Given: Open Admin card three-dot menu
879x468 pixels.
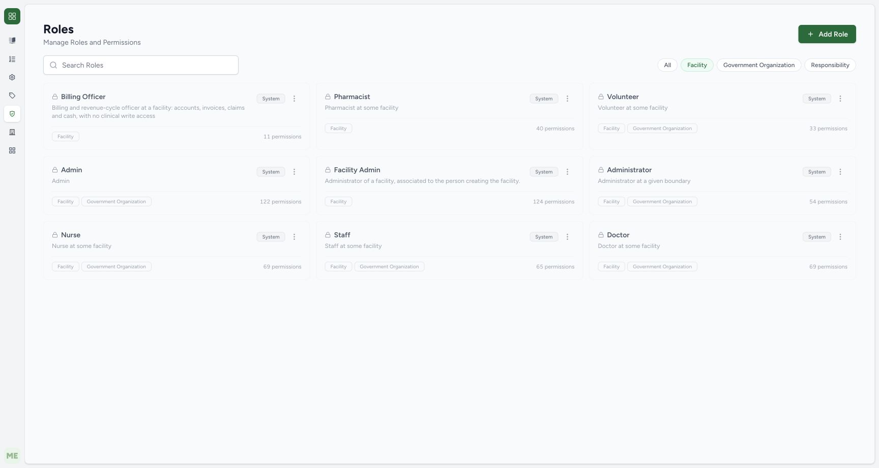Looking at the screenshot, I should (294, 172).
